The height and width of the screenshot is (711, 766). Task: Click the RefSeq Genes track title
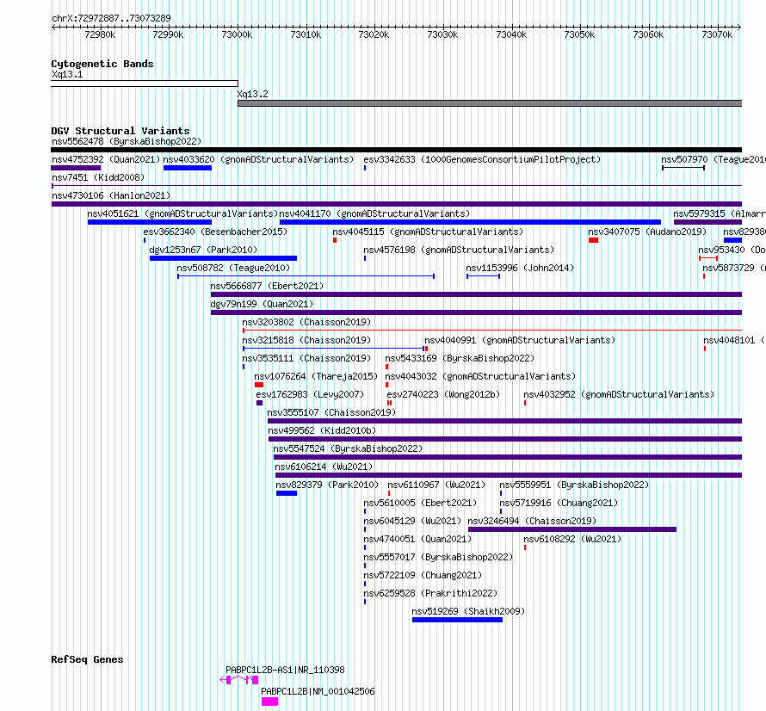[87, 659]
